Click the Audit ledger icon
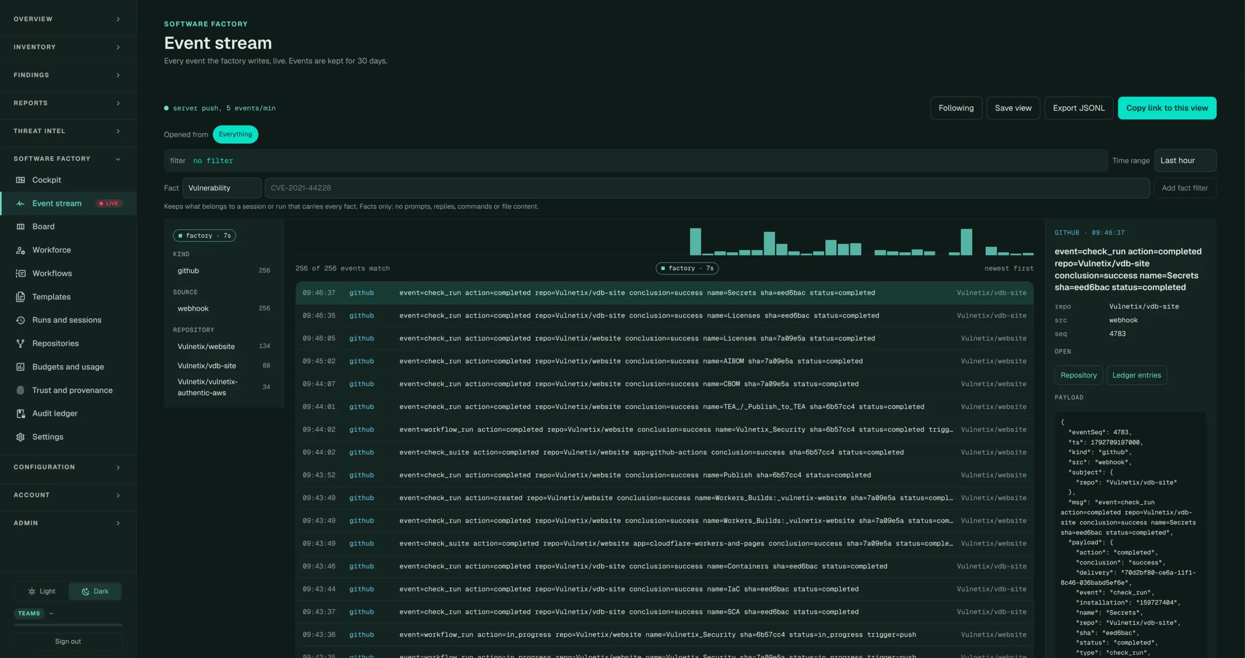The image size is (1245, 658). click(x=20, y=414)
